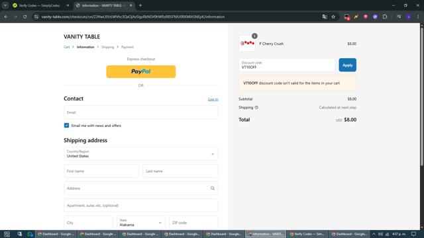
Task: Click the Address field
Action: [141, 188]
